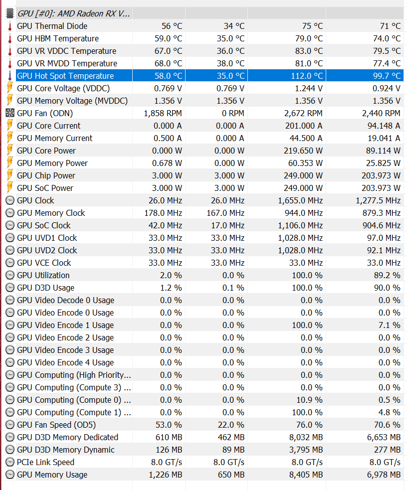Click the clock icon beside GPU D3D Usage
The image size is (407, 490).
point(10,288)
